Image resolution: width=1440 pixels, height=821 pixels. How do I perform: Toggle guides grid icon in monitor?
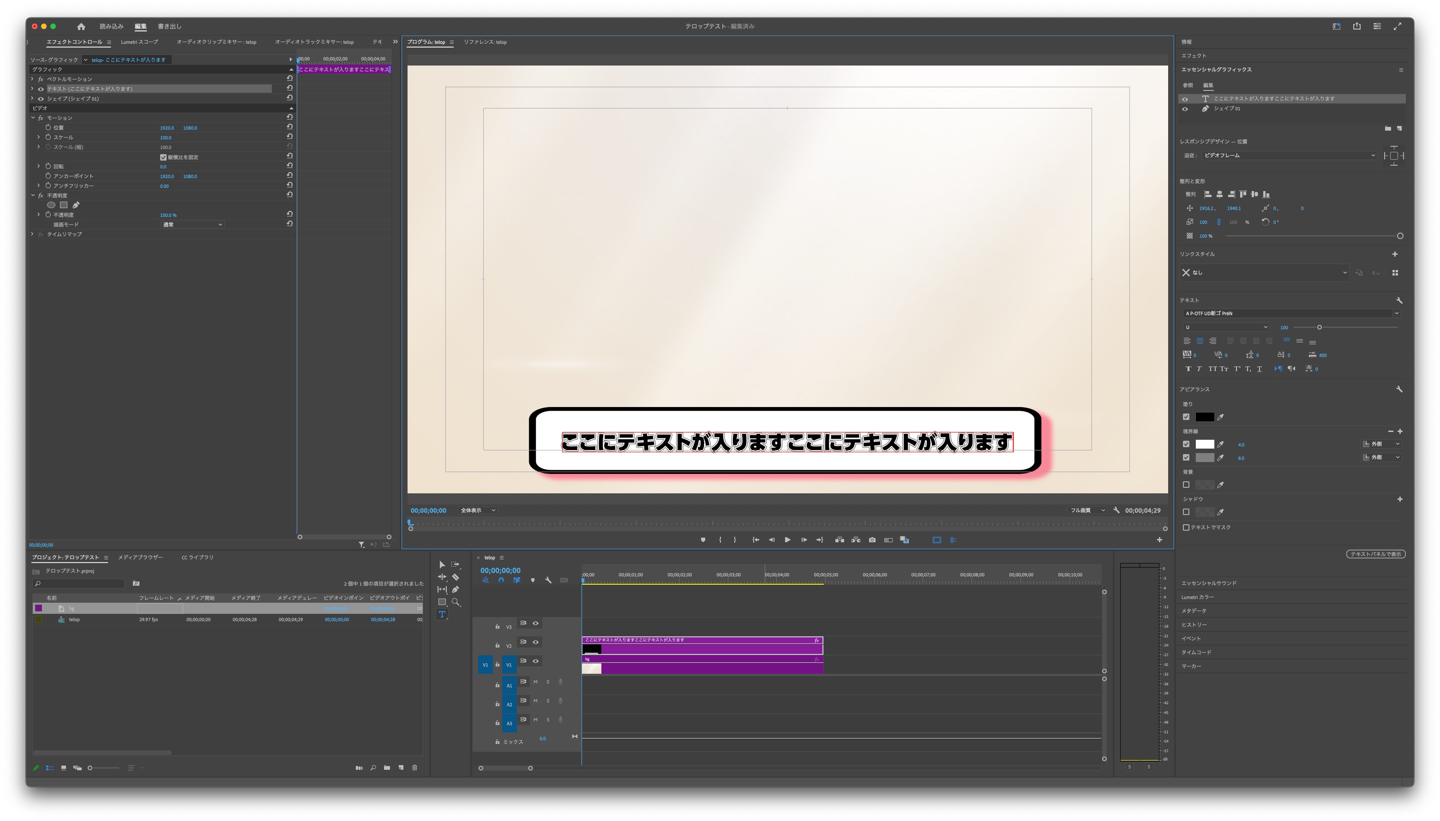click(x=953, y=540)
